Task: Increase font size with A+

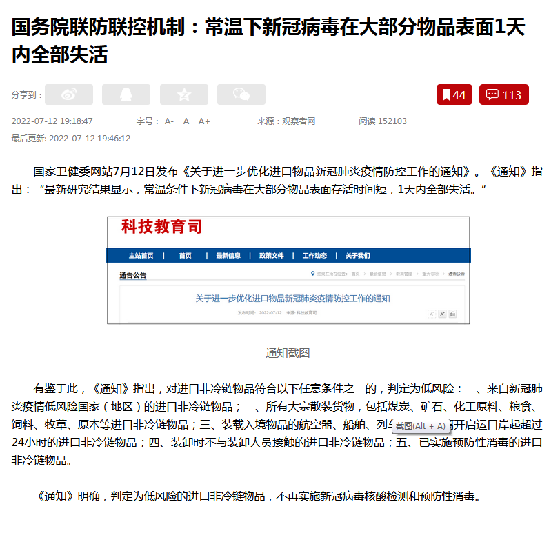Action: pos(204,121)
